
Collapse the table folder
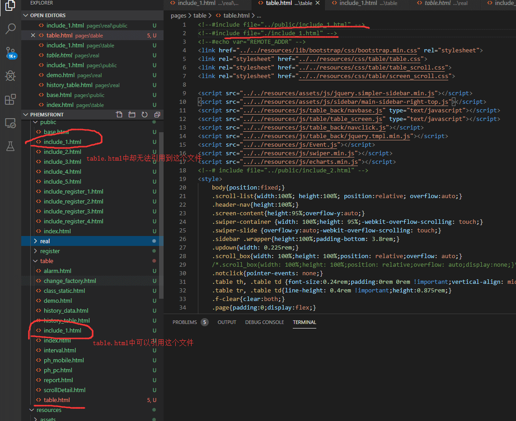click(x=46, y=261)
